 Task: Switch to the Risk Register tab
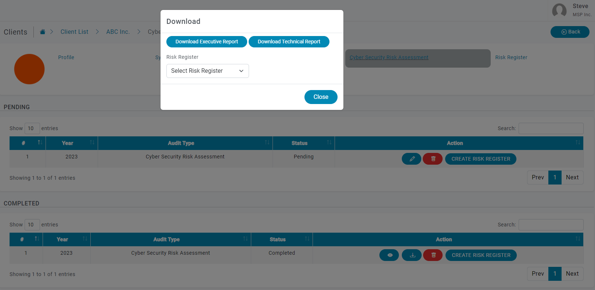point(511,57)
